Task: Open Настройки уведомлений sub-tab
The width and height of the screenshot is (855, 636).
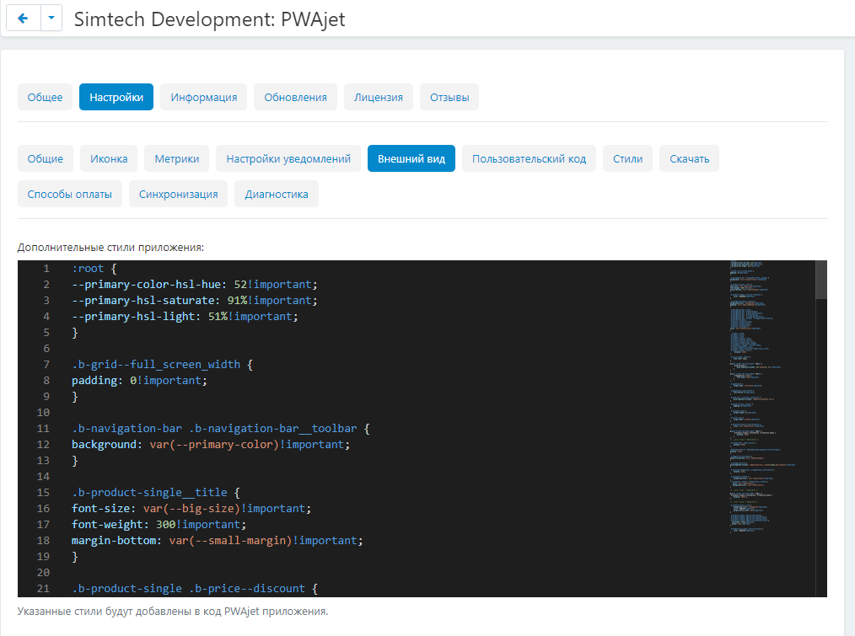Action: (x=288, y=158)
